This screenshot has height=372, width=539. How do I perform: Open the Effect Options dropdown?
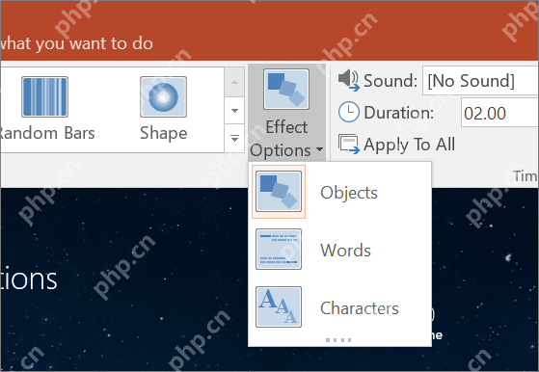pos(286,113)
